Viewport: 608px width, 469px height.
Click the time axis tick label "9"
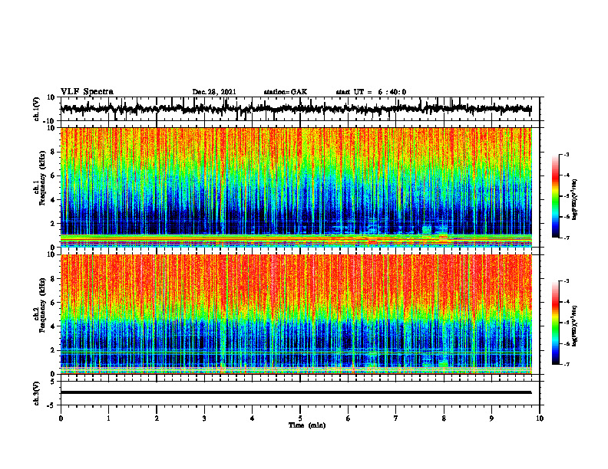click(x=491, y=418)
